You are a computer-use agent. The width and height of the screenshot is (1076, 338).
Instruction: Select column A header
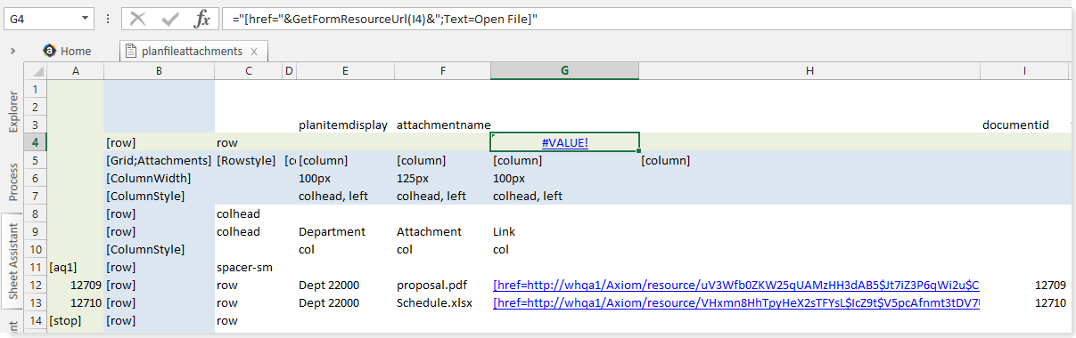75,71
